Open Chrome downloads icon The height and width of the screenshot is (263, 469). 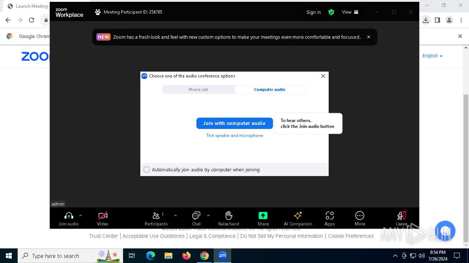coord(426,20)
